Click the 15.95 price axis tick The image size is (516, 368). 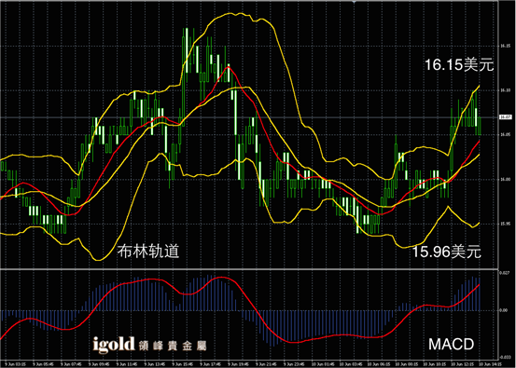coord(506,225)
